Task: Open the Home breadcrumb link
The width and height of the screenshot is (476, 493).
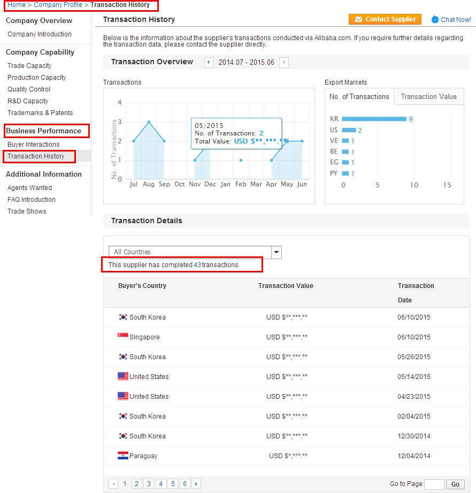Action: 17,5
